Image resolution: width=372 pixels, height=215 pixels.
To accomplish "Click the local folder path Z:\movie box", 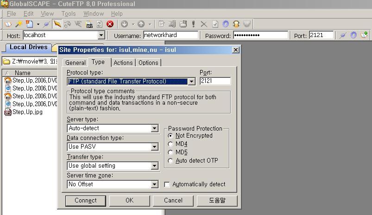I will pos(30,62).
